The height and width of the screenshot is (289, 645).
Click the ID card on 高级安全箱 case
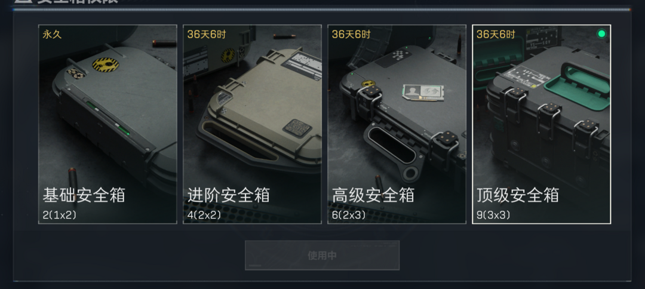[423, 93]
